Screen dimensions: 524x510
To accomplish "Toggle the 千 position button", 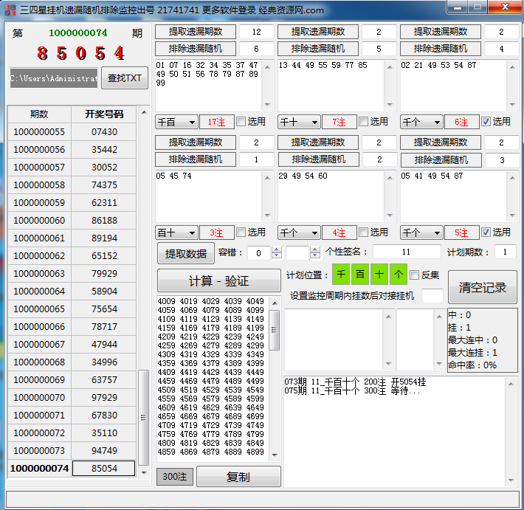I will tap(341, 275).
